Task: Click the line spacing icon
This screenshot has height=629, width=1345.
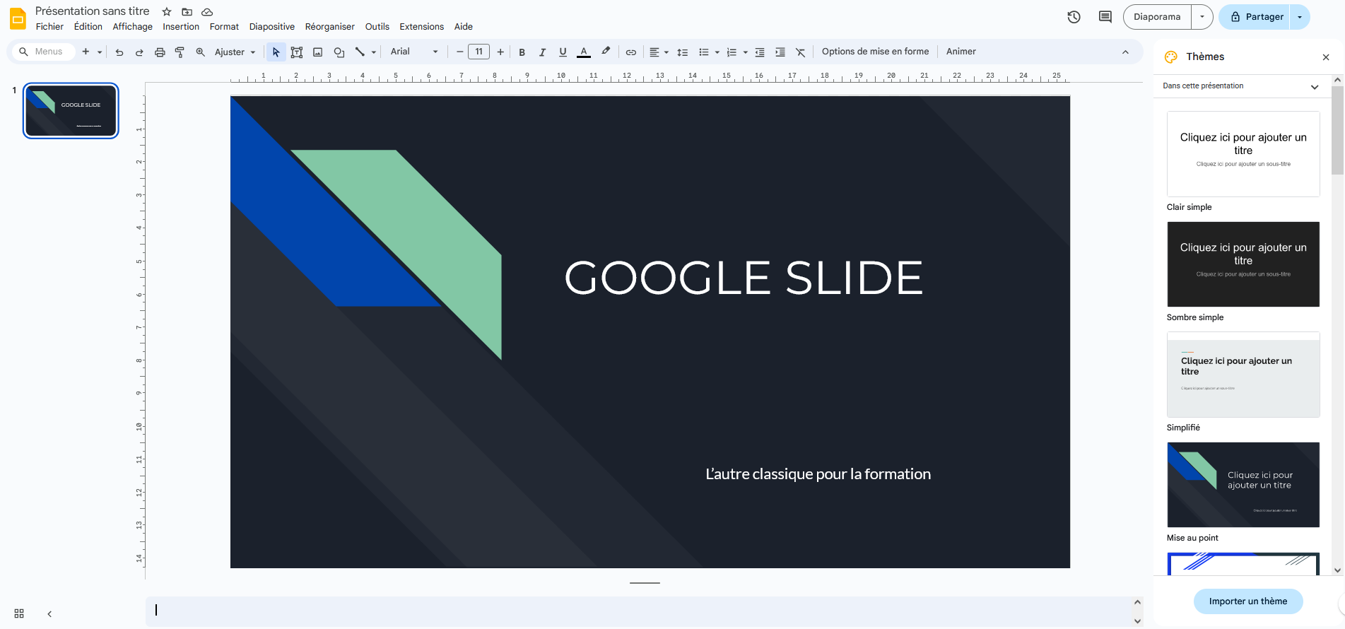Action: (x=682, y=52)
